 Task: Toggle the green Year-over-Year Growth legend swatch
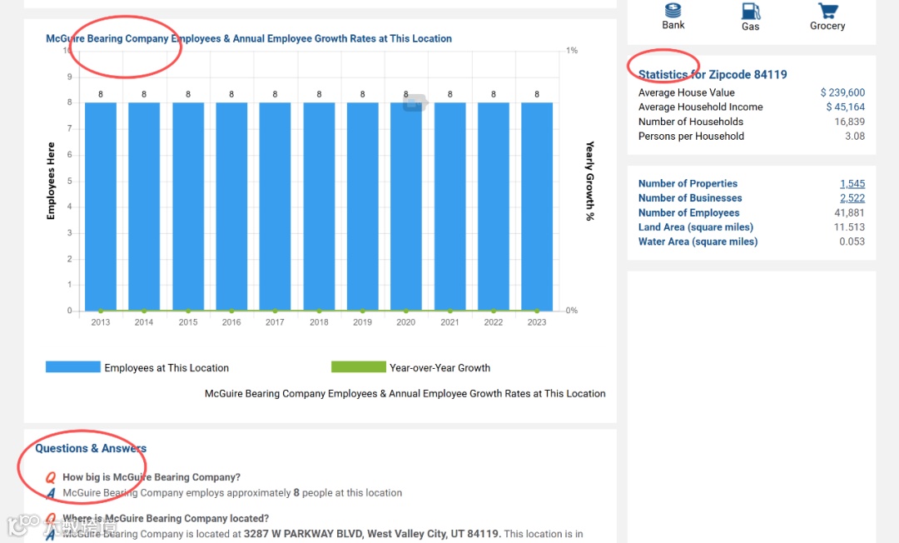[x=358, y=367]
